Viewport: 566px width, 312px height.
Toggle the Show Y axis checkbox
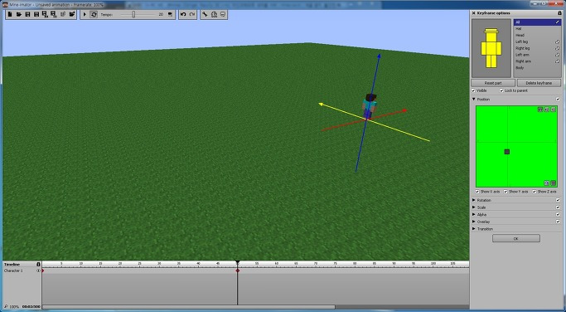point(506,192)
